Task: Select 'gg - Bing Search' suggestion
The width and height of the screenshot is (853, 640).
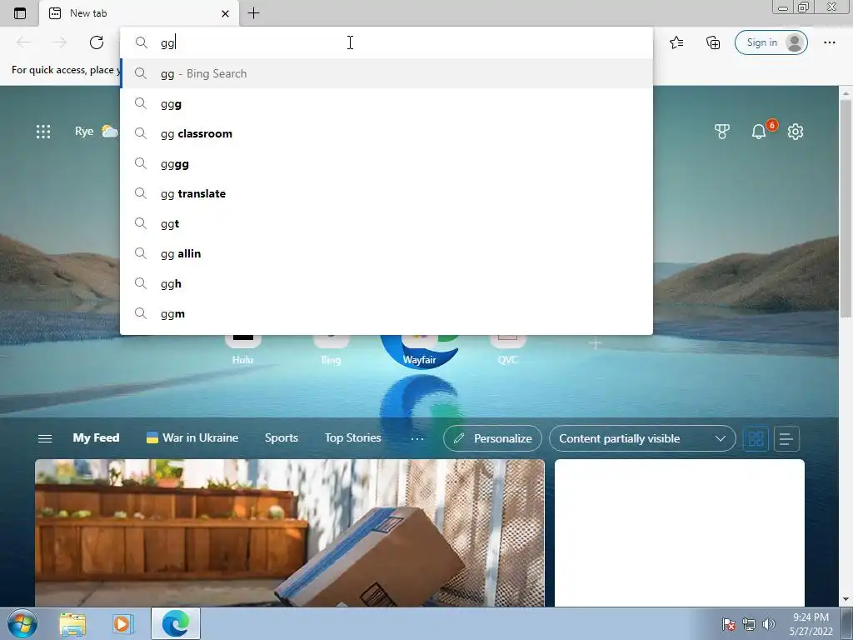Action: (387, 73)
